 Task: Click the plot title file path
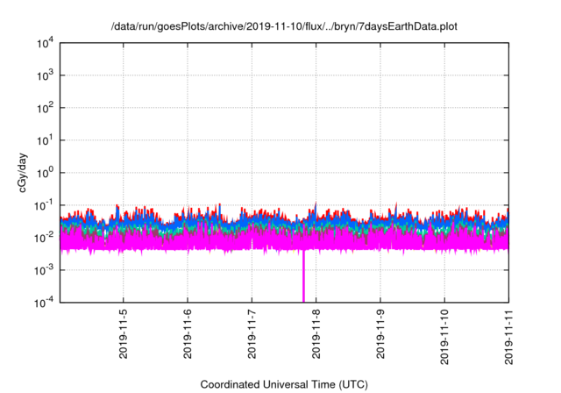click(x=284, y=27)
